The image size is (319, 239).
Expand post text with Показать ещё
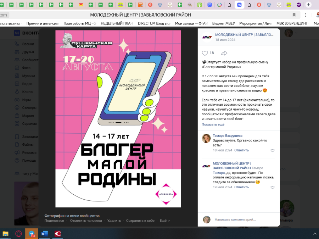pos(213,124)
